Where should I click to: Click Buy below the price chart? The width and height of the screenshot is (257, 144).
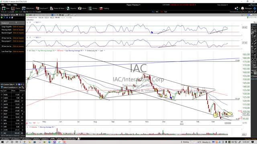[31, 123]
